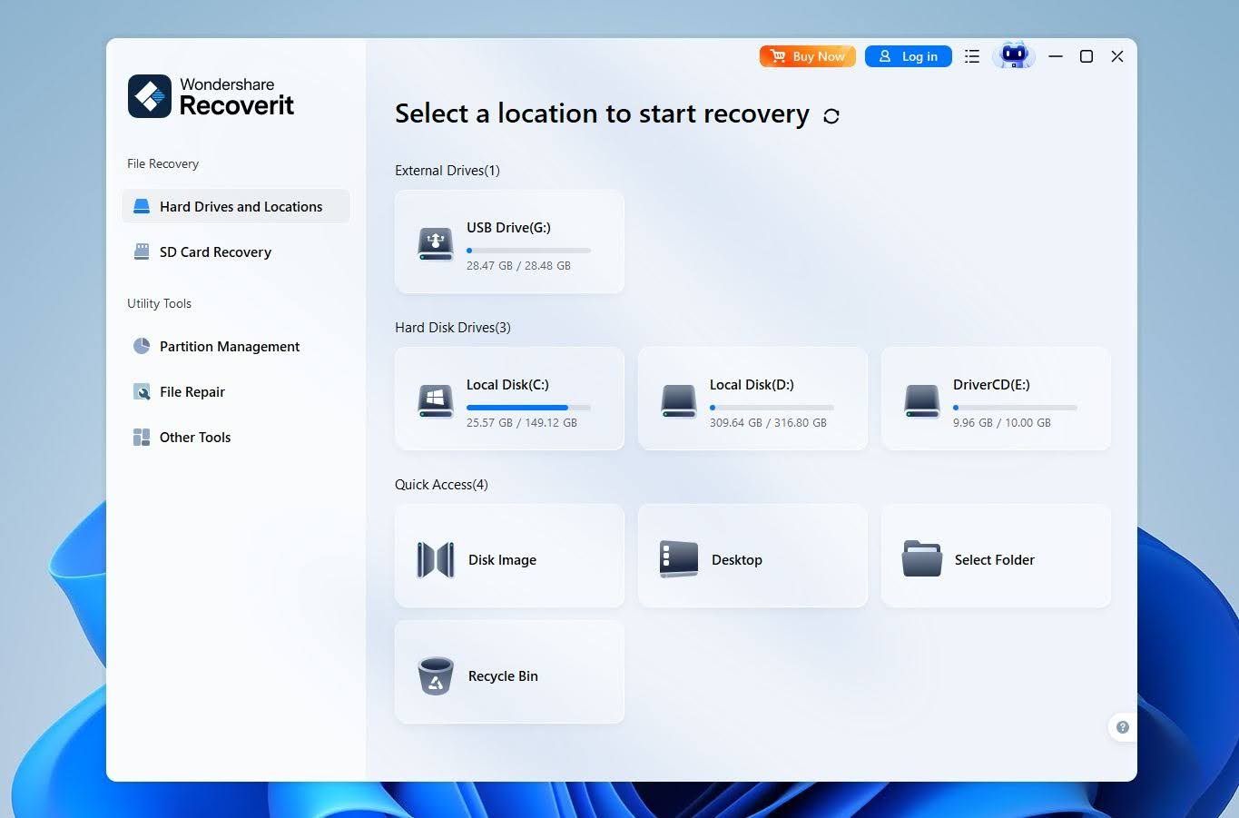
Task: Click the USB Drive(G:) drive icon
Action: click(x=436, y=244)
